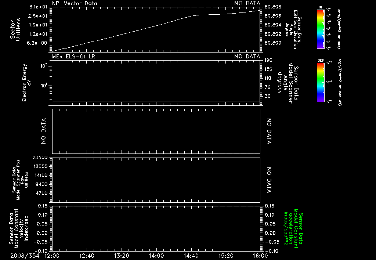Click the '70' scanner angle tick
This screenshot has height=260, width=376.
268,87
